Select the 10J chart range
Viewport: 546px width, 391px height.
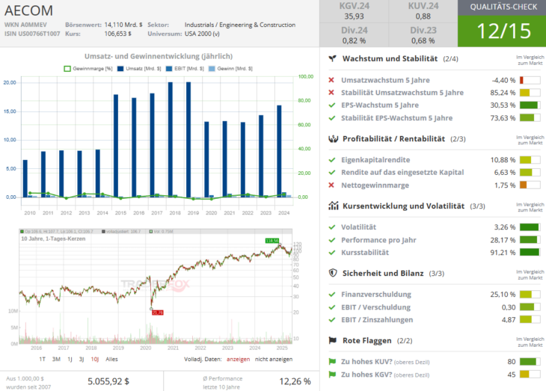click(95, 359)
